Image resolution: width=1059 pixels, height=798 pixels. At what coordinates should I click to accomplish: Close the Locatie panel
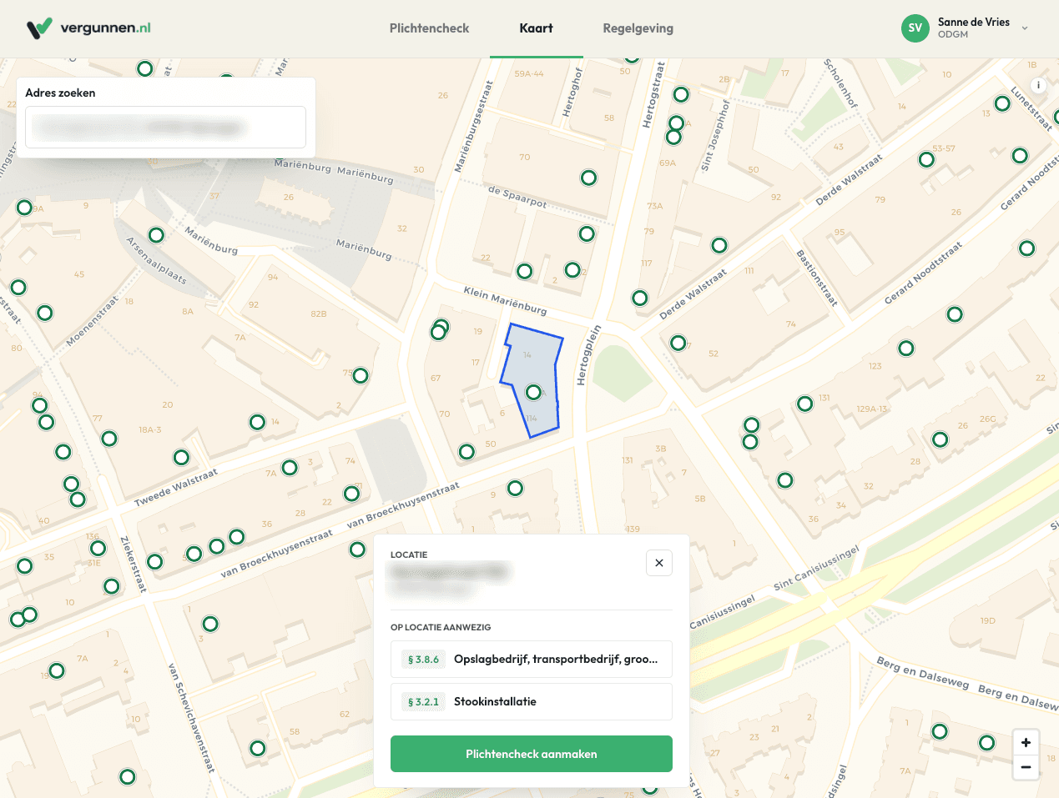[659, 563]
